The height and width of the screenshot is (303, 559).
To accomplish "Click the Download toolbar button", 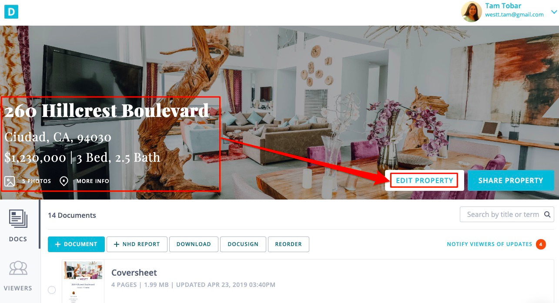I will (194, 244).
